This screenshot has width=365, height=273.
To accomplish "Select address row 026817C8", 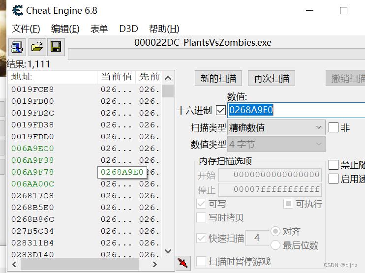I will point(85,196).
